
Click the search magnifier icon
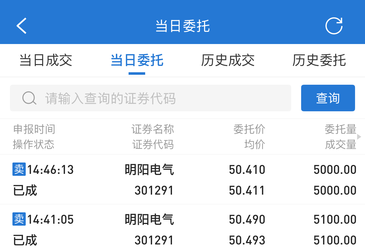pyautogui.click(x=29, y=98)
